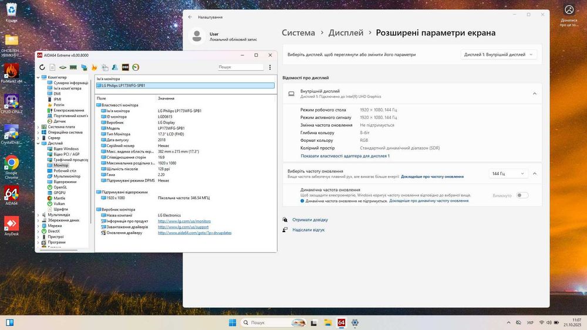
Task: Open CrystalDisk desktop shortcut
Action: pos(12,135)
